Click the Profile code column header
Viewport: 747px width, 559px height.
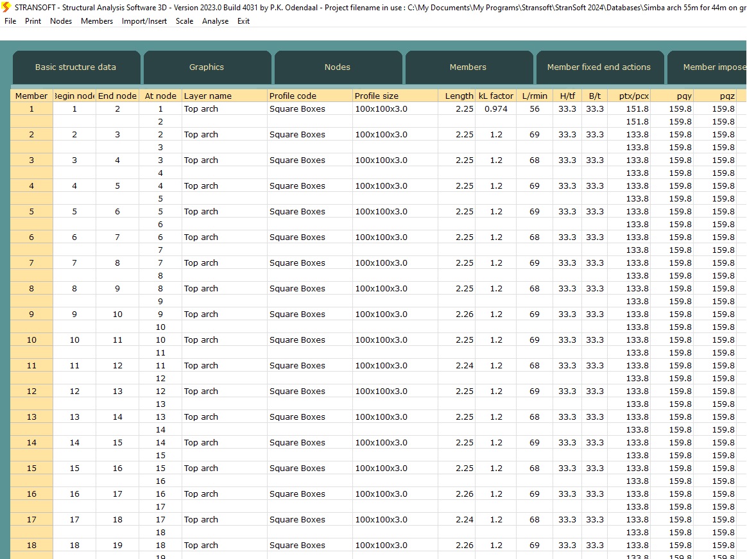click(x=310, y=96)
